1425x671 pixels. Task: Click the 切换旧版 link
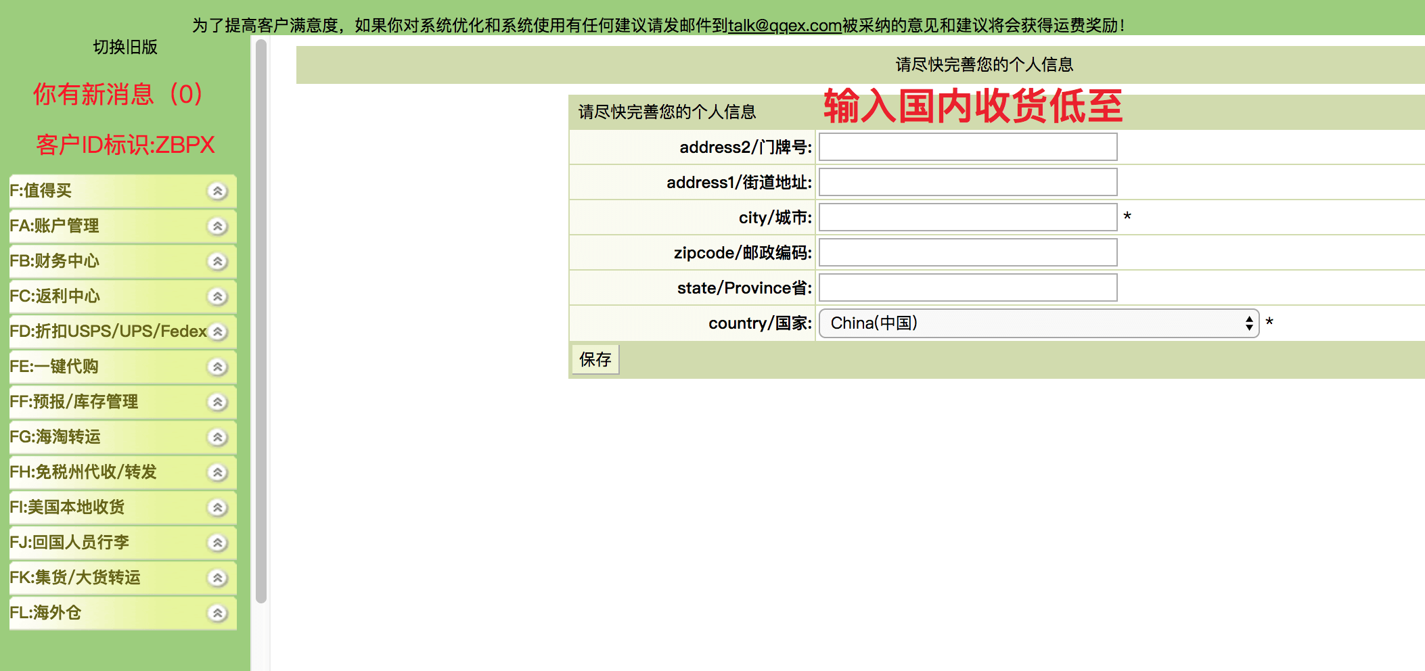125,47
